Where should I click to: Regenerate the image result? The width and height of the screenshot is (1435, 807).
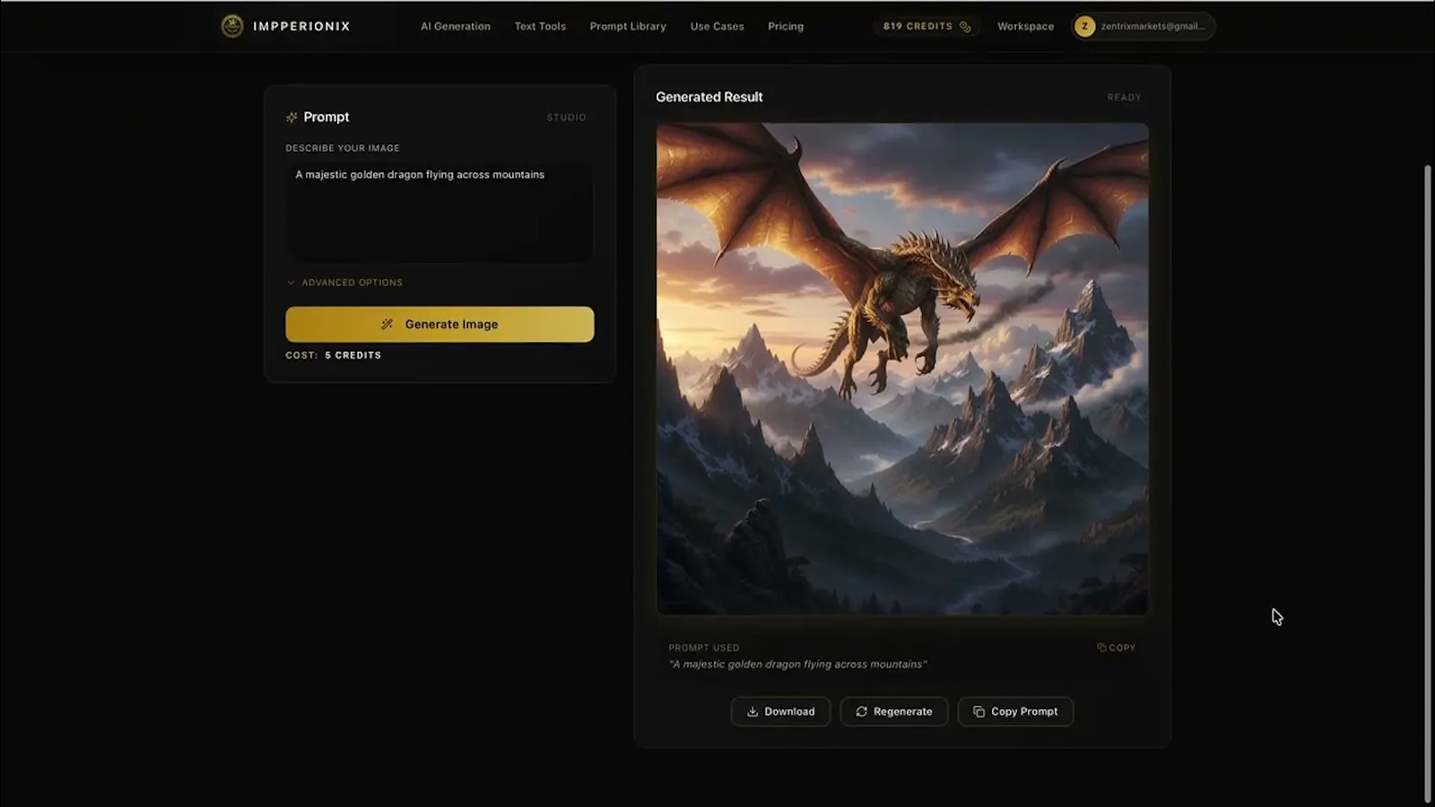[x=894, y=711]
